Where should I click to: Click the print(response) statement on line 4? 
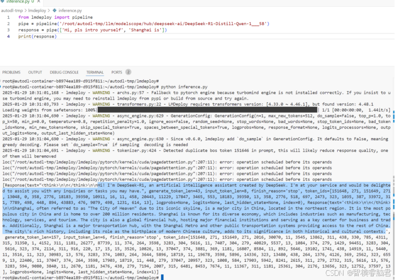(x=37, y=36)
